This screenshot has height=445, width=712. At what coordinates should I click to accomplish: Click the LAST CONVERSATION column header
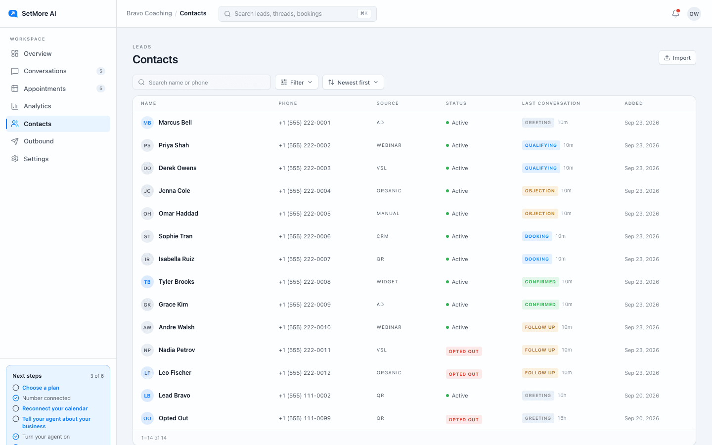[551, 103]
